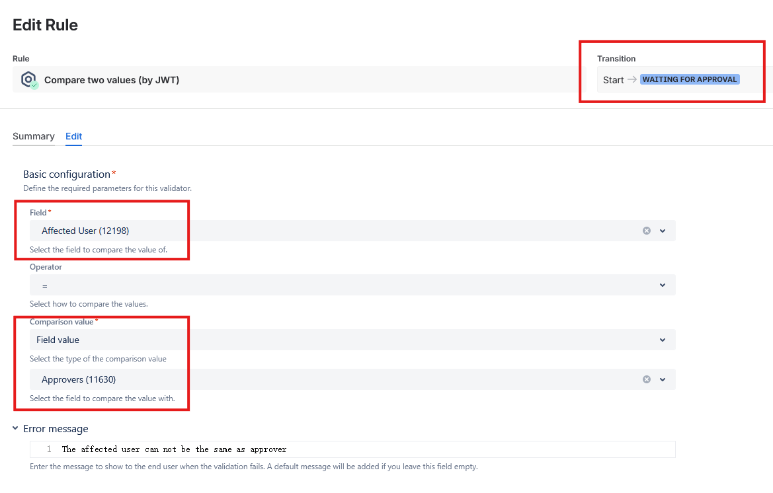Click the "Transition" label
The height and width of the screenshot is (493, 773).
616,59
